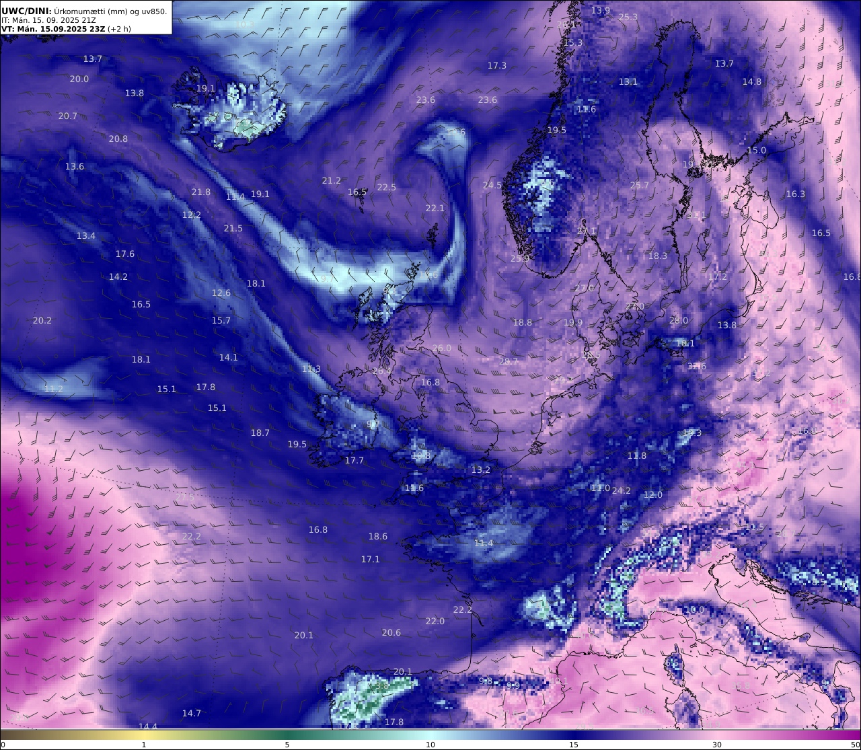Viewport: 861px width, 750px height.
Task: Click the 24.2 value label
Action: (x=622, y=491)
